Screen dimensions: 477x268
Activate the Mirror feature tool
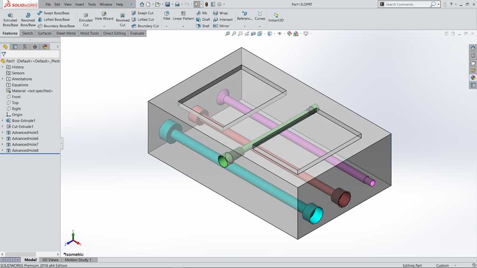point(224,27)
